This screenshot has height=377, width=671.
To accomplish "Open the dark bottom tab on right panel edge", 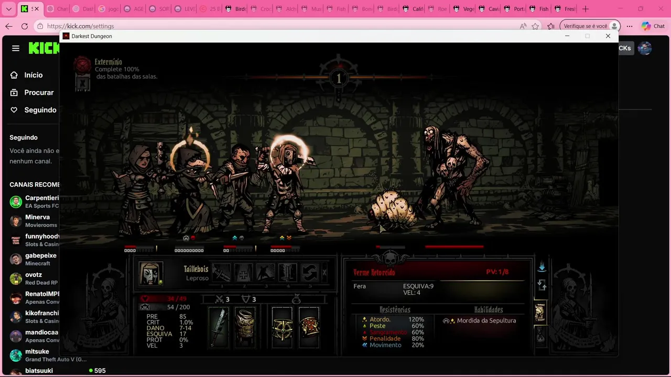I will coord(540,335).
